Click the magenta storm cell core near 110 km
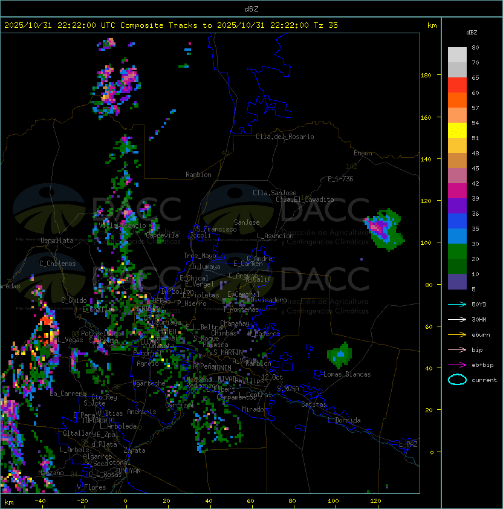The height and width of the screenshot is (509, 503). pos(376,226)
